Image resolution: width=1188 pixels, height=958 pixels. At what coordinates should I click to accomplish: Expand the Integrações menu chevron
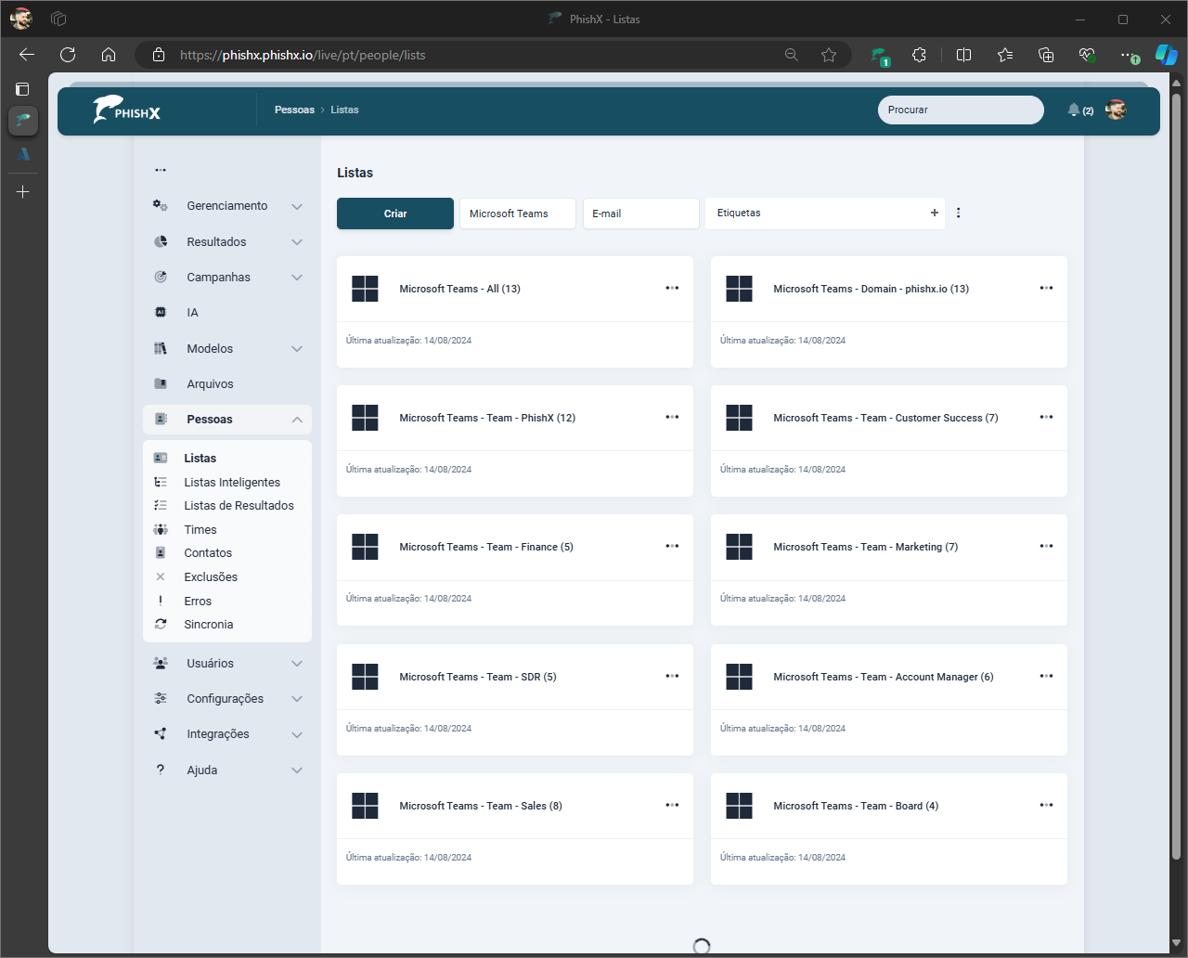coord(297,734)
